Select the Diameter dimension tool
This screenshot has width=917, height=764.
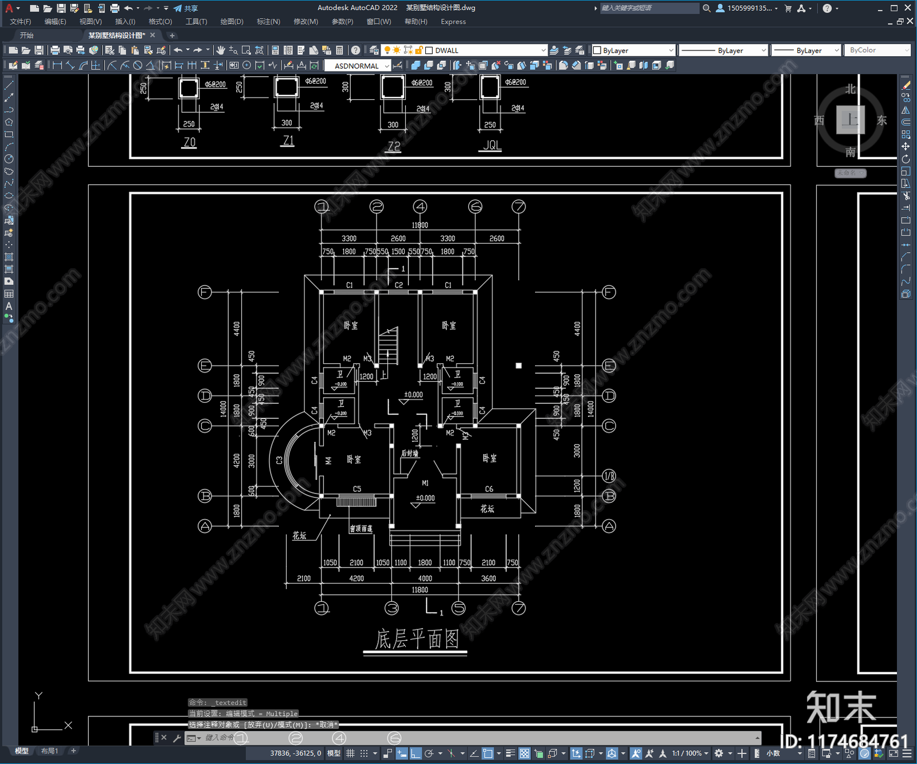pyautogui.click(x=138, y=65)
